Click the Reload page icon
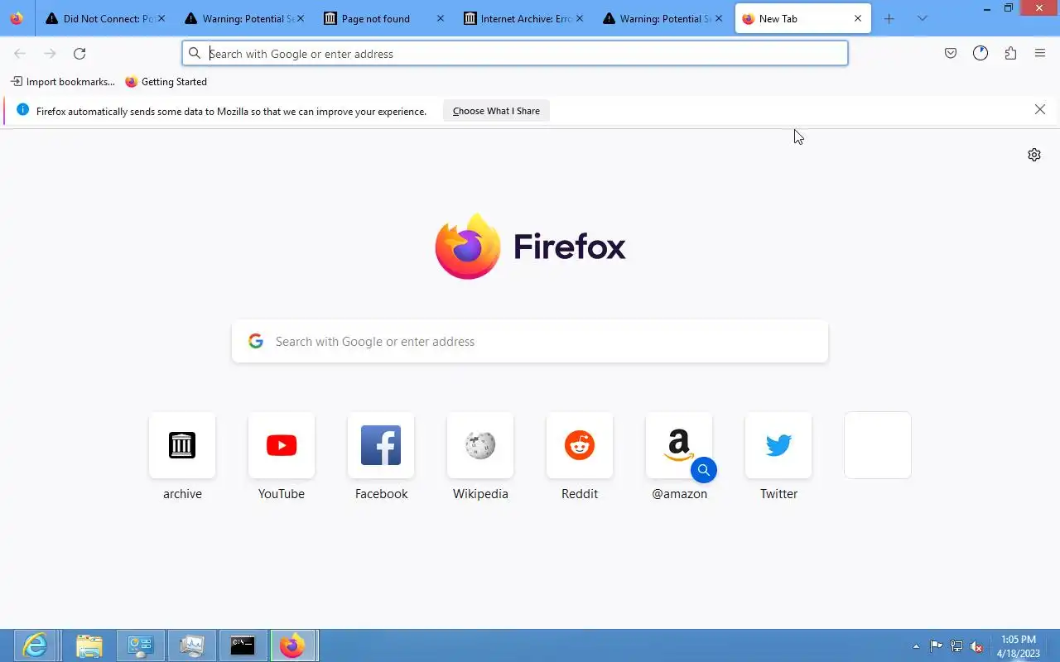This screenshot has height=662, width=1060. (x=79, y=54)
